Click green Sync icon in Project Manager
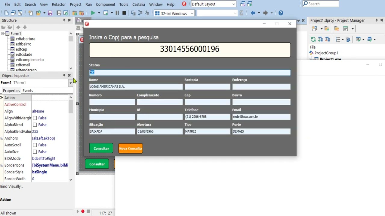Screen dimensions: 385x216 (313, 39)
